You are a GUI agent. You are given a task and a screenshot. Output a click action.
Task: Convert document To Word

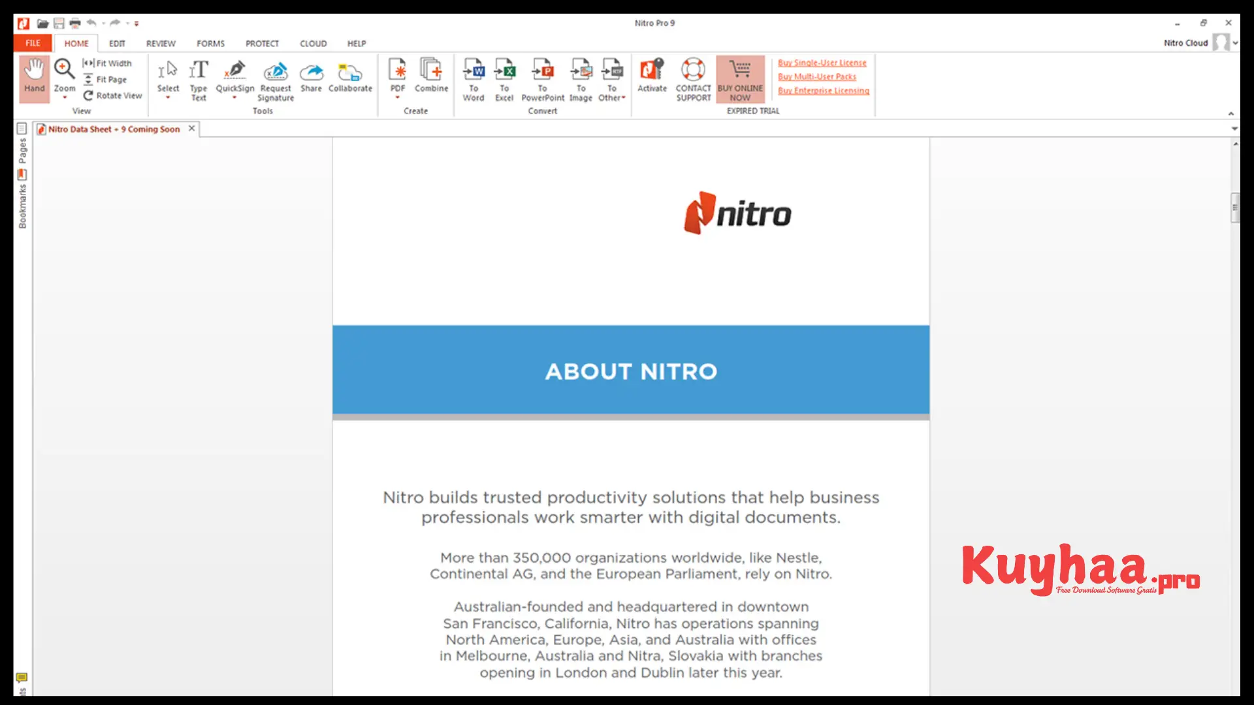click(474, 80)
